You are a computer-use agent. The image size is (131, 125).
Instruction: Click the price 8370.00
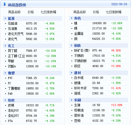(x=32, y=23)
